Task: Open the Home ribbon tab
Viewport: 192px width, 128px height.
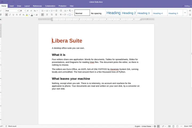Action: 4,6
